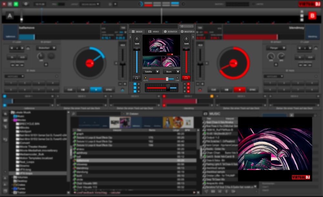Click the left deck video preview thumbnail
323x197 pixels.
[x=152, y=61]
